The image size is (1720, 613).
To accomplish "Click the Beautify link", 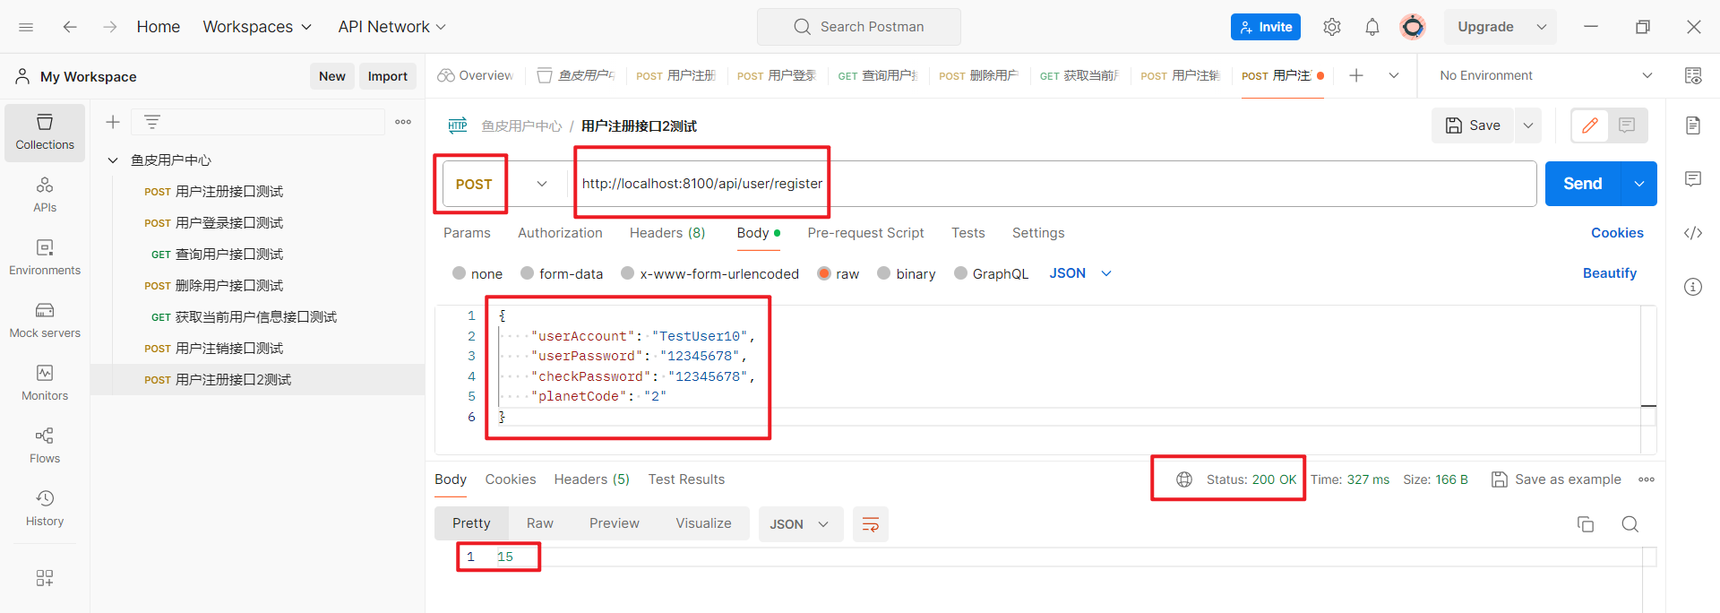I will coord(1609,273).
